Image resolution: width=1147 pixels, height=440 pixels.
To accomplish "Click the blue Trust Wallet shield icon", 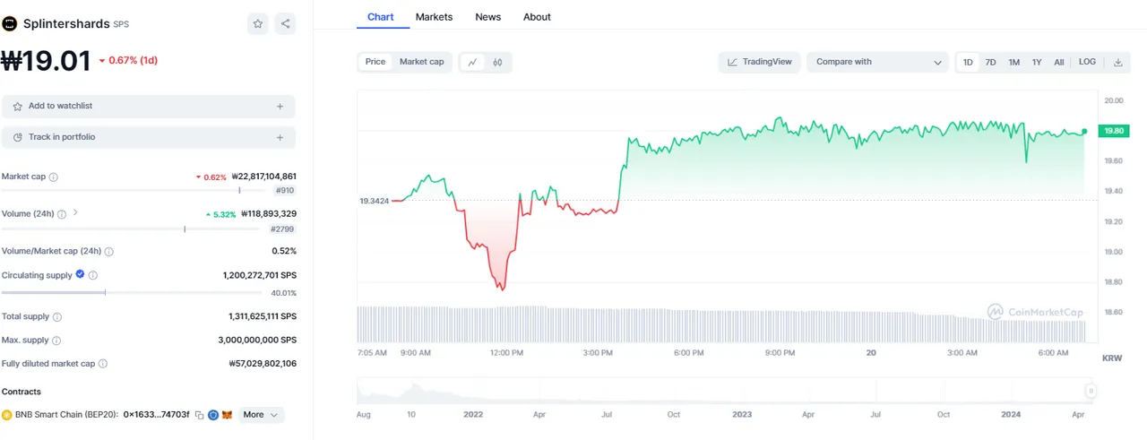I will point(213,415).
